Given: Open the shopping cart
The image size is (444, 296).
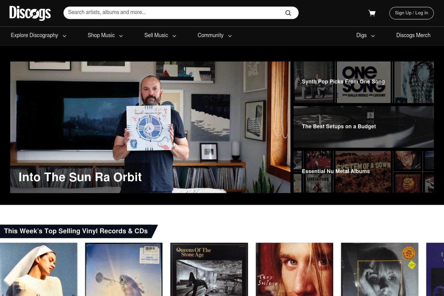Looking at the screenshot, I should point(372,13).
